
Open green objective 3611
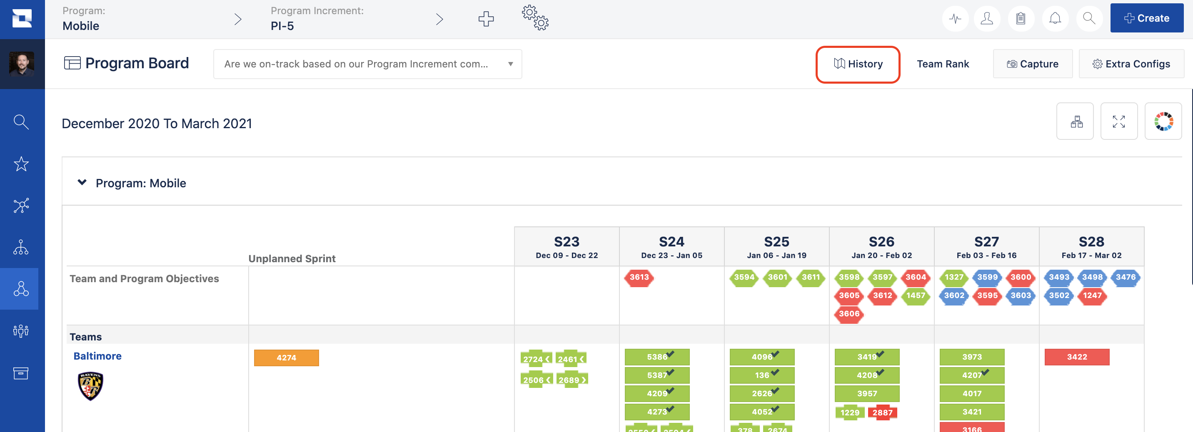pyautogui.click(x=811, y=278)
